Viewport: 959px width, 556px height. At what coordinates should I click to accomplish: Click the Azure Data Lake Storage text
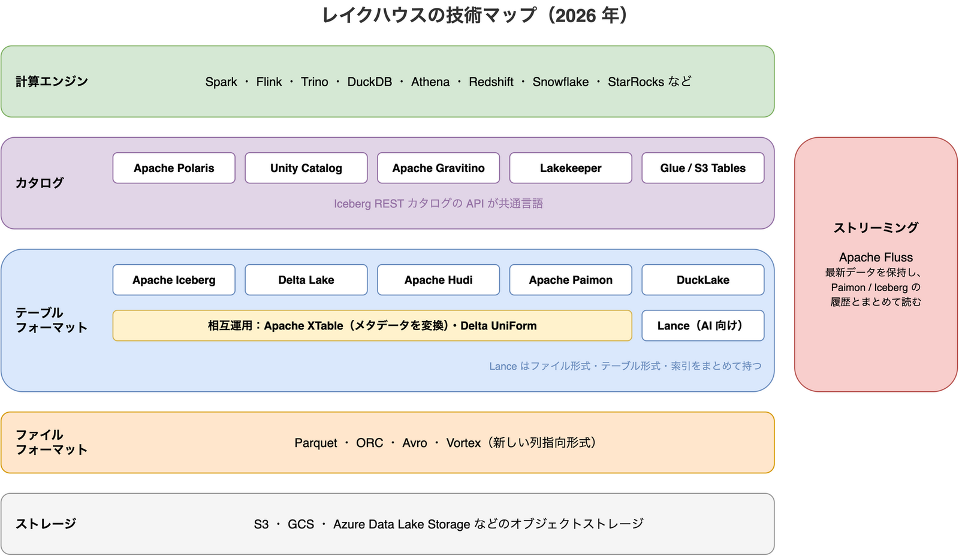402,524
